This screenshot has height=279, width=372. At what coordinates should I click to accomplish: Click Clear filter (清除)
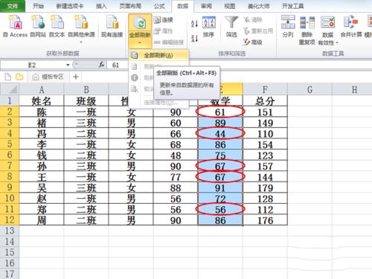[x=253, y=19]
